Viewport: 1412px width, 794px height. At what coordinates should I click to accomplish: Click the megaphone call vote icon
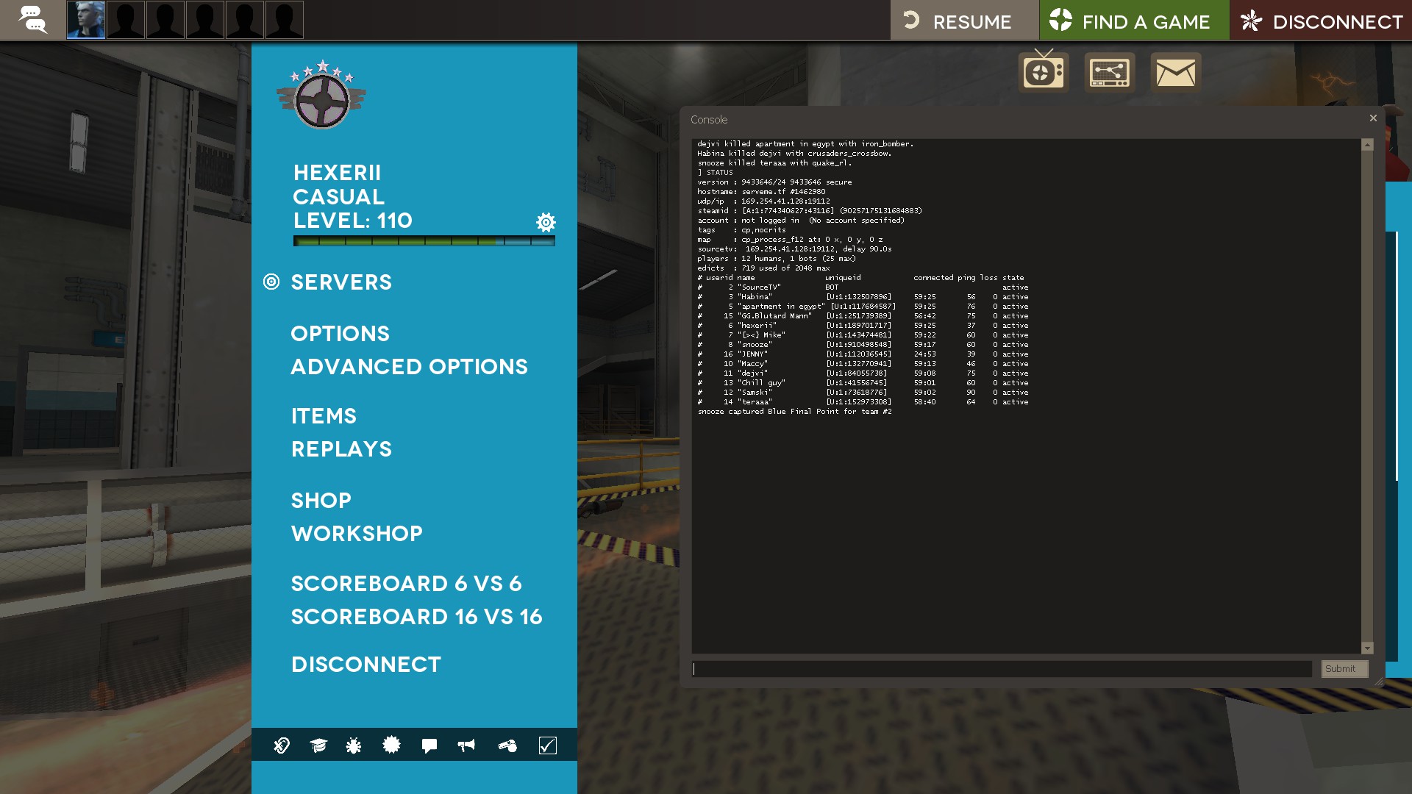click(x=466, y=745)
